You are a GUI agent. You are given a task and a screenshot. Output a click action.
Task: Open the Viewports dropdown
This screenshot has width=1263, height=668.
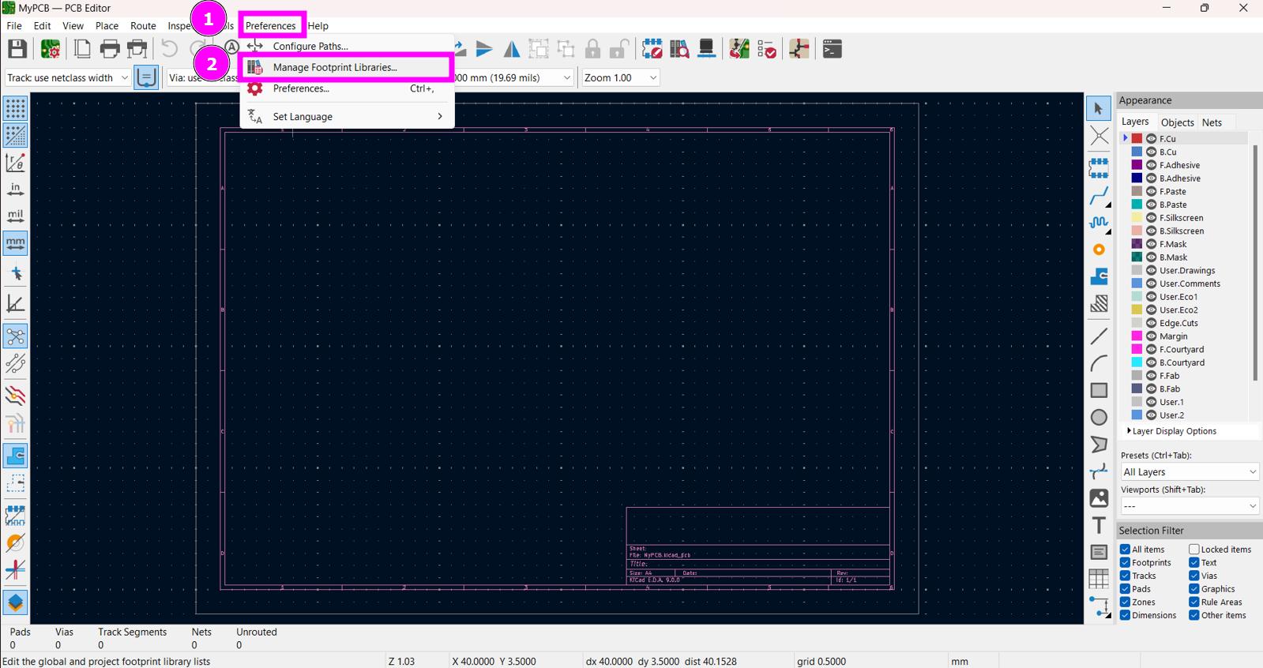click(1190, 506)
